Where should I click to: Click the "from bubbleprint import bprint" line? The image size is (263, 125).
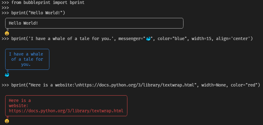coord(48,2)
